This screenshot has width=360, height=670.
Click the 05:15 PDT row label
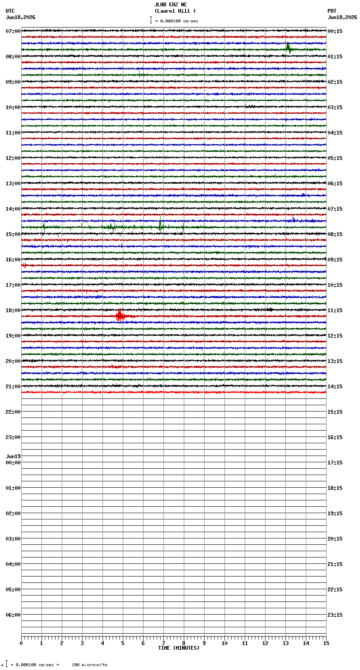pyautogui.click(x=335, y=158)
